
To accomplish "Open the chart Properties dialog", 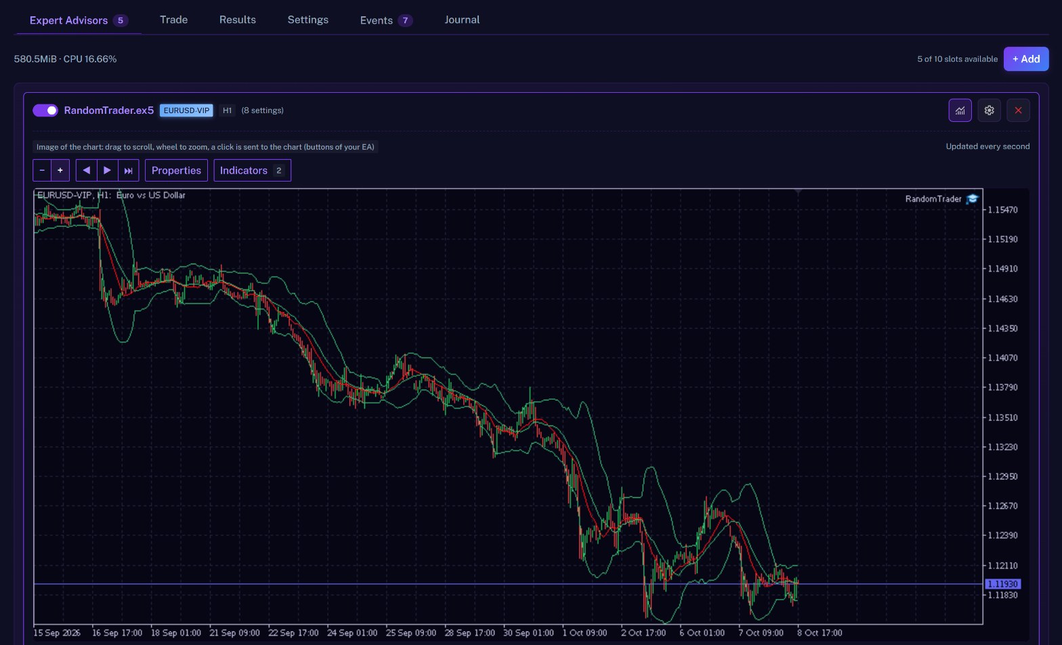I will tap(176, 171).
